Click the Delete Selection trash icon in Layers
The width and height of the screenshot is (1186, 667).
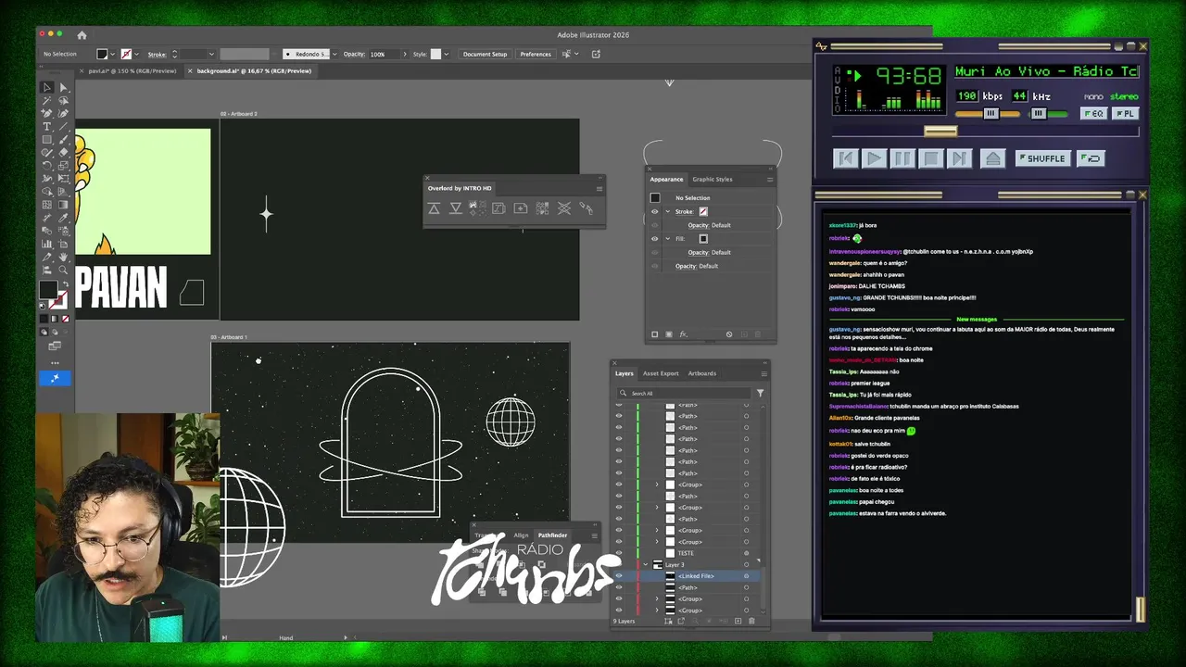point(751,621)
